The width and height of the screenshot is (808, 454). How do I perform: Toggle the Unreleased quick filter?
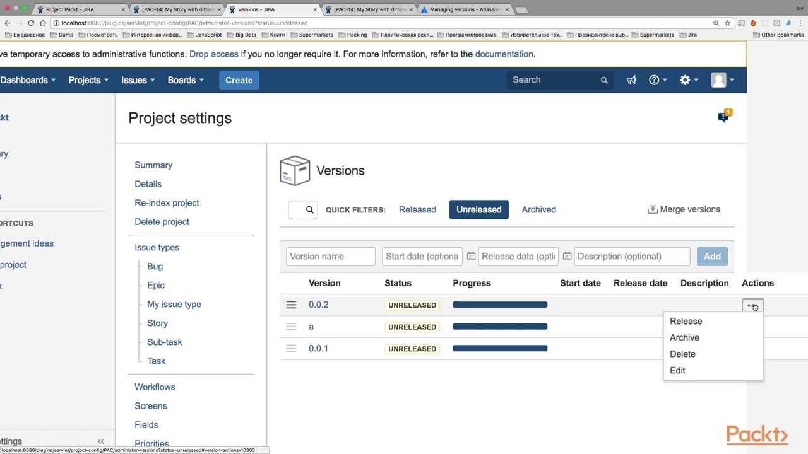[x=479, y=209]
